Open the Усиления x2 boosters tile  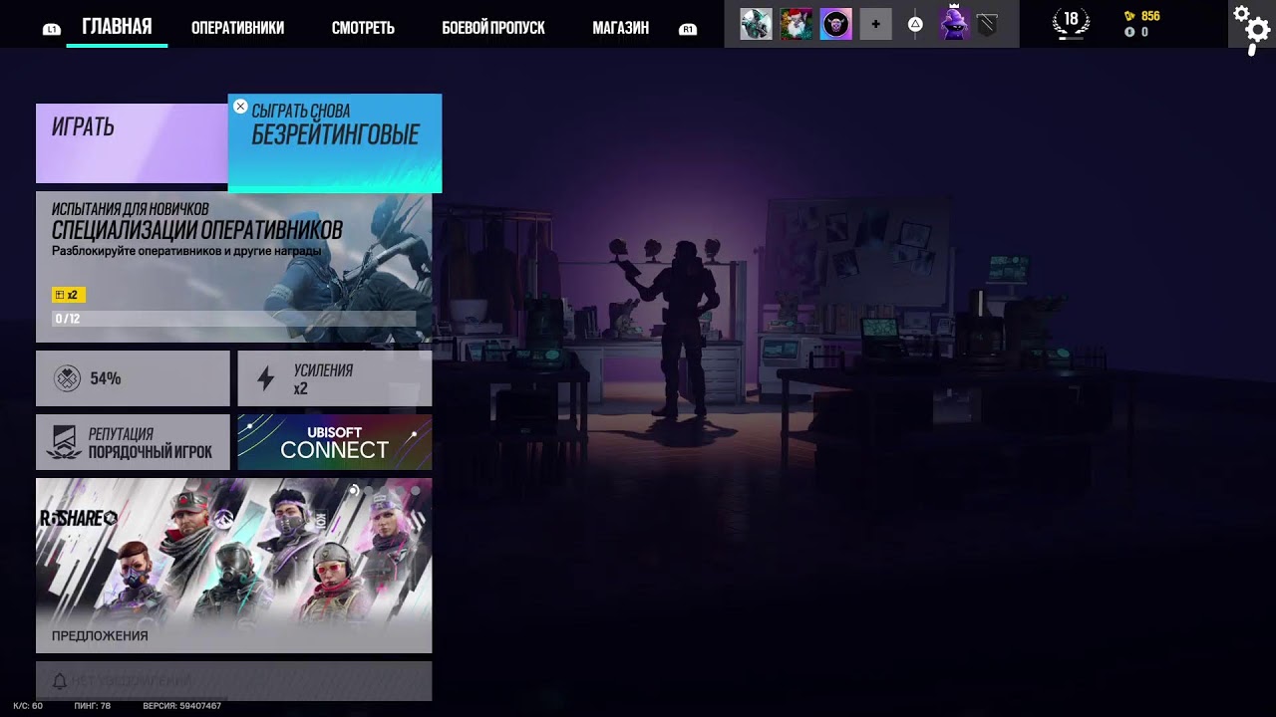(335, 378)
